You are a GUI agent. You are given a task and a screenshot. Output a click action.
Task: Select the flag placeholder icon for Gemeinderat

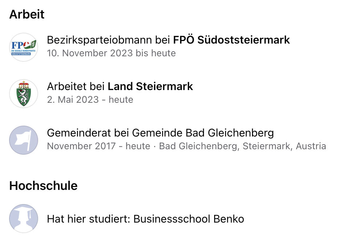[24, 140]
